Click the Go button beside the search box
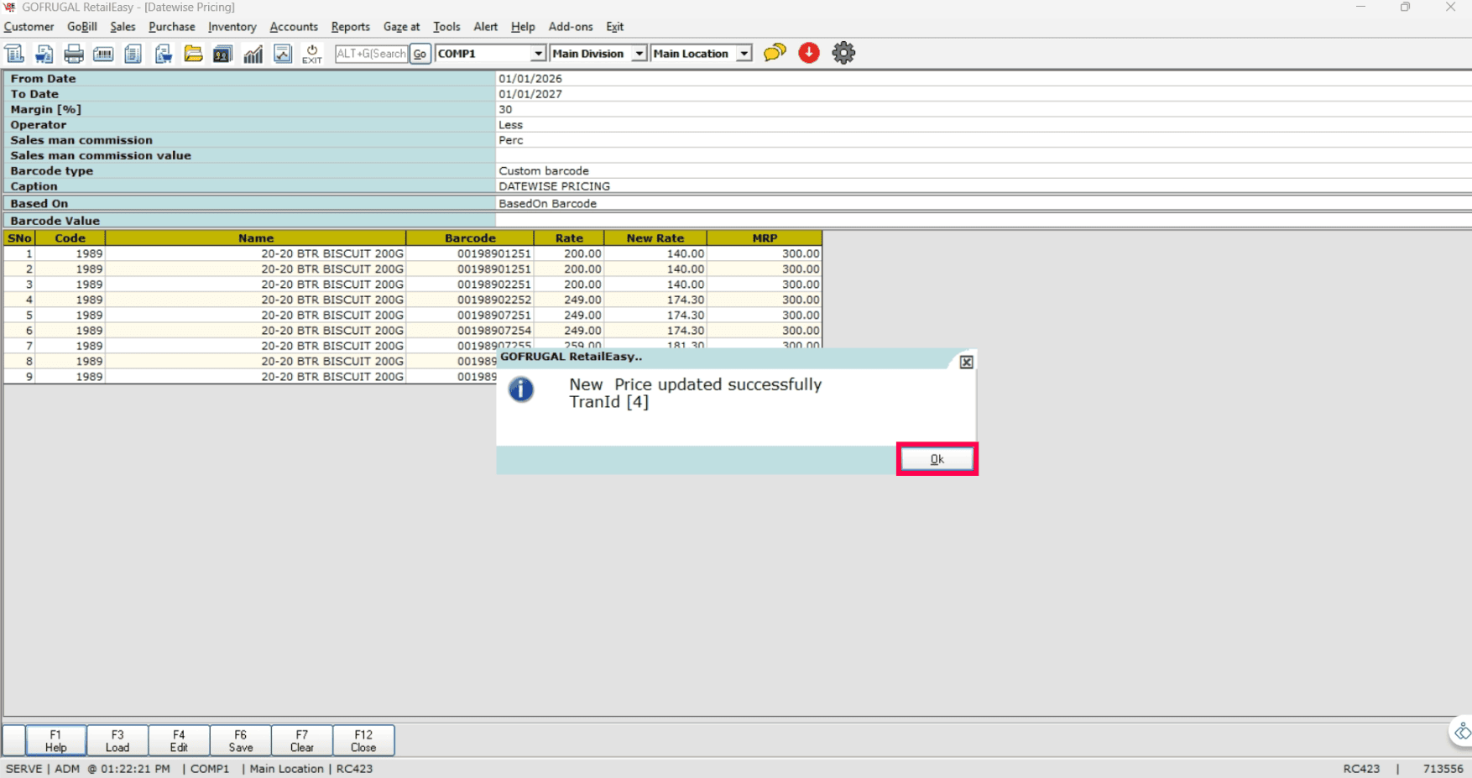1472x778 pixels. 420,54
